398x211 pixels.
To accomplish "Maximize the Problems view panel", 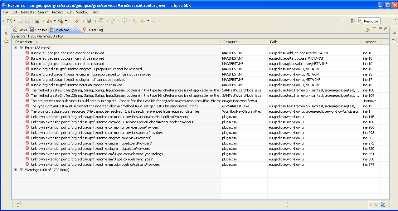I will pos(386,28).
